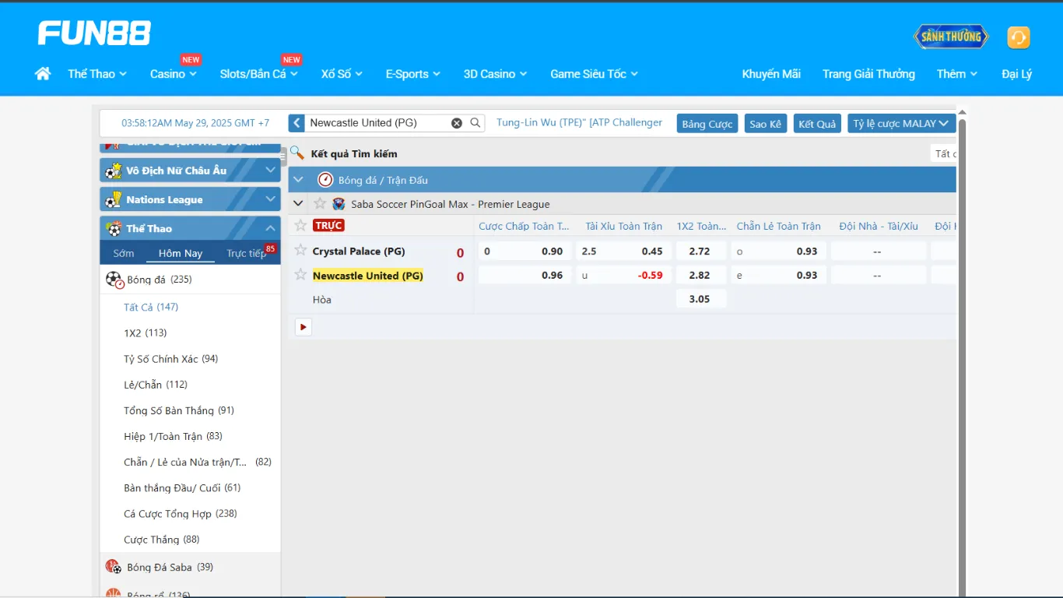Favorite the Crystal Palace (PG) star
This screenshot has width=1063, height=598.
(300, 251)
